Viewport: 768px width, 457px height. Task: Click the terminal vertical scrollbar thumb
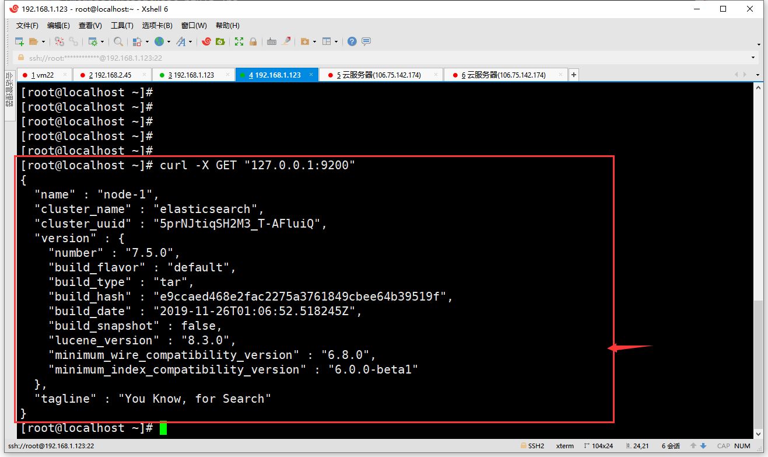tap(758, 364)
